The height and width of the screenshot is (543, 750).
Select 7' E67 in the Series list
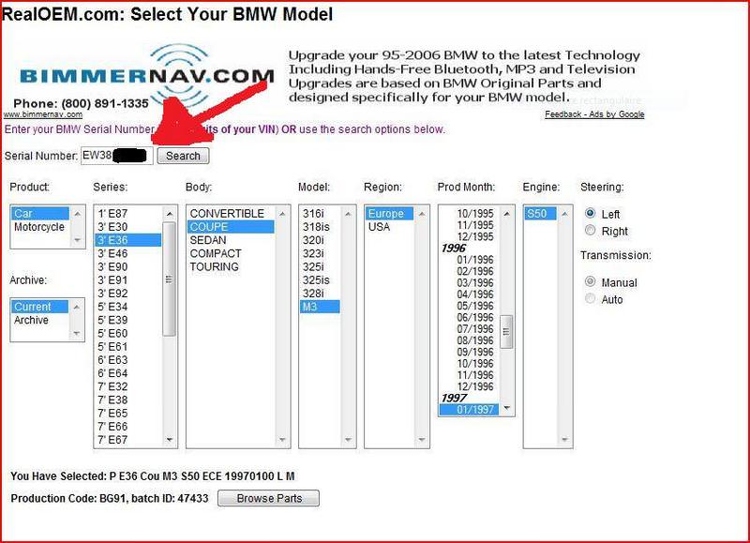[128, 440]
